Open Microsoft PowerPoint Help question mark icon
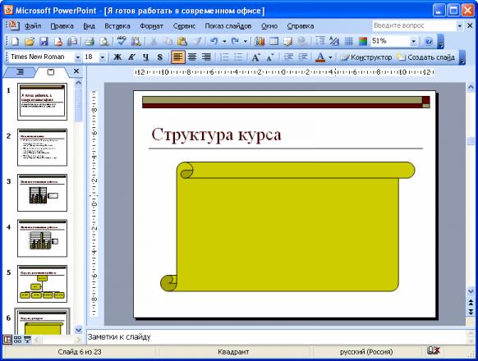 click(x=429, y=41)
